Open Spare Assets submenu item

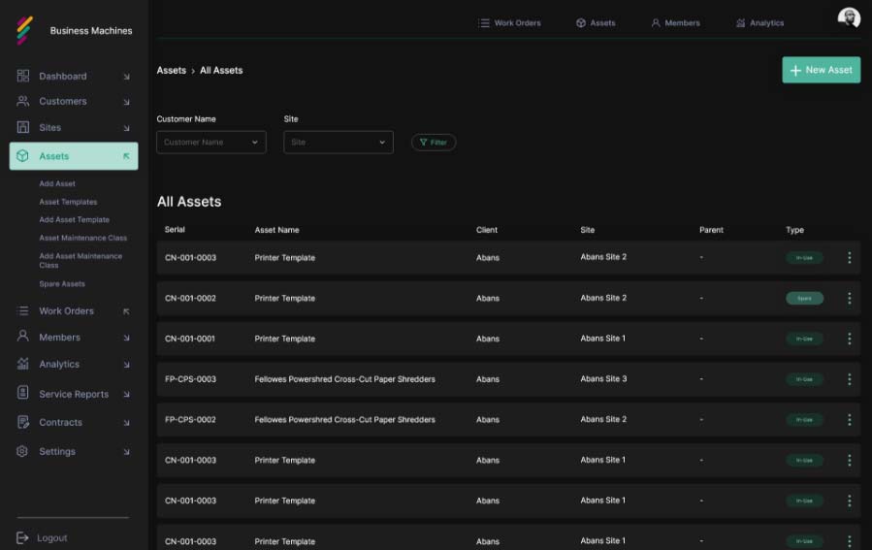click(x=62, y=283)
